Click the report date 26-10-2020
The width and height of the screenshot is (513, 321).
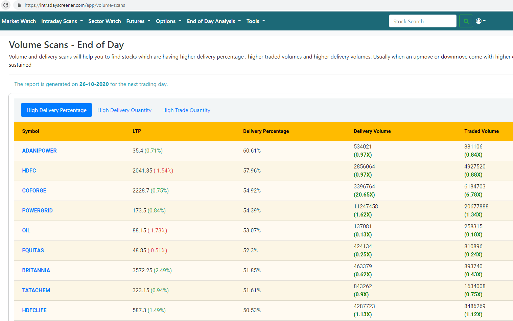click(x=94, y=84)
